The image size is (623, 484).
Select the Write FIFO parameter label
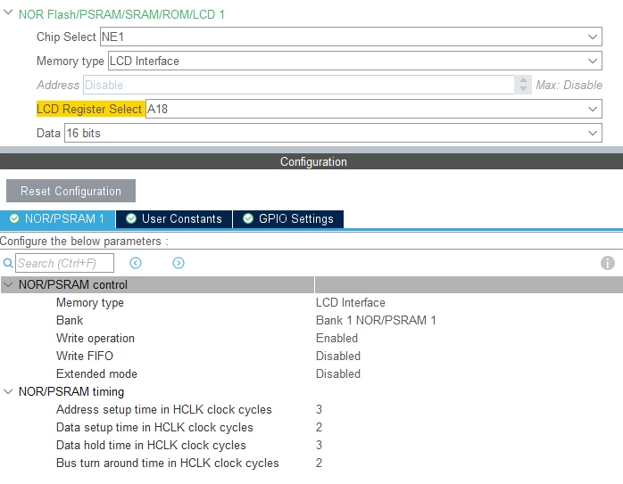(x=85, y=356)
